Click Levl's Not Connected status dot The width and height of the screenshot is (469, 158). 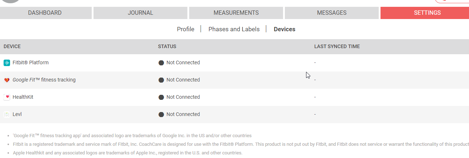pyautogui.click(x=161, y=115)
